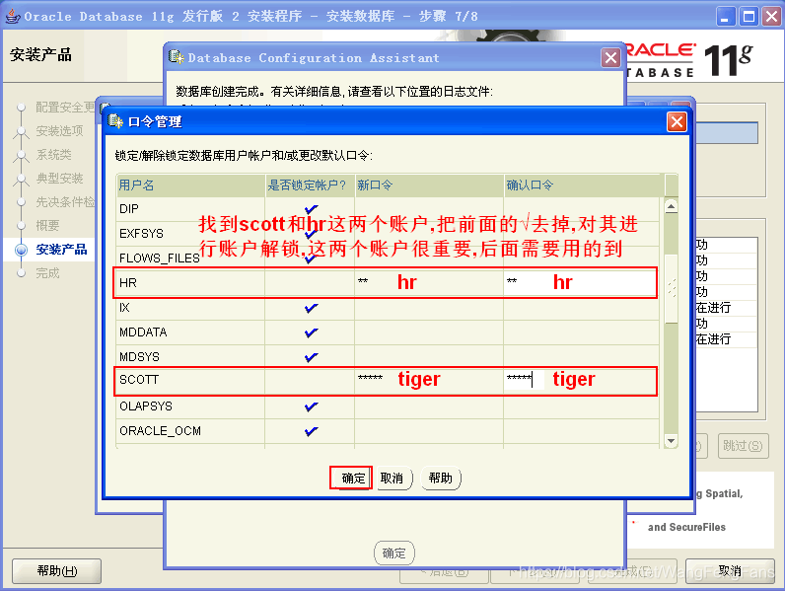The image size is (785, 591).
Task: Select 系统类 step in installer sidebar
Action: [53, 155]
